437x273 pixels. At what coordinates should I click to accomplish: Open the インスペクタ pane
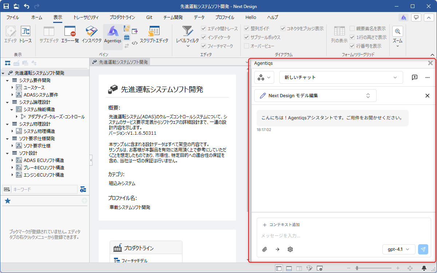92,35
